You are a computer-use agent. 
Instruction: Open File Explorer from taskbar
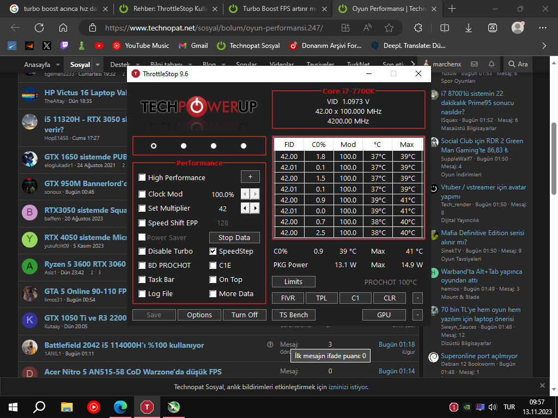pos(66,407)
